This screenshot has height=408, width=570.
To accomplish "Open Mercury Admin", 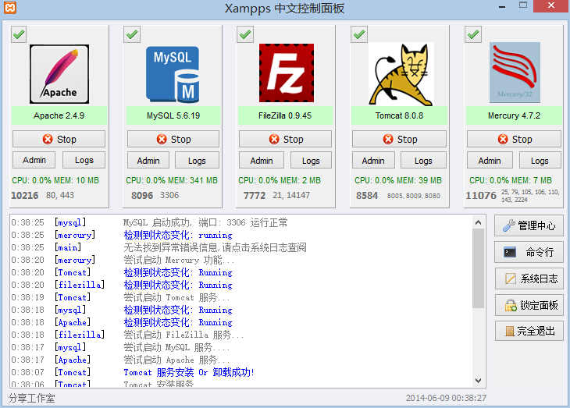I will click(490, 161).
